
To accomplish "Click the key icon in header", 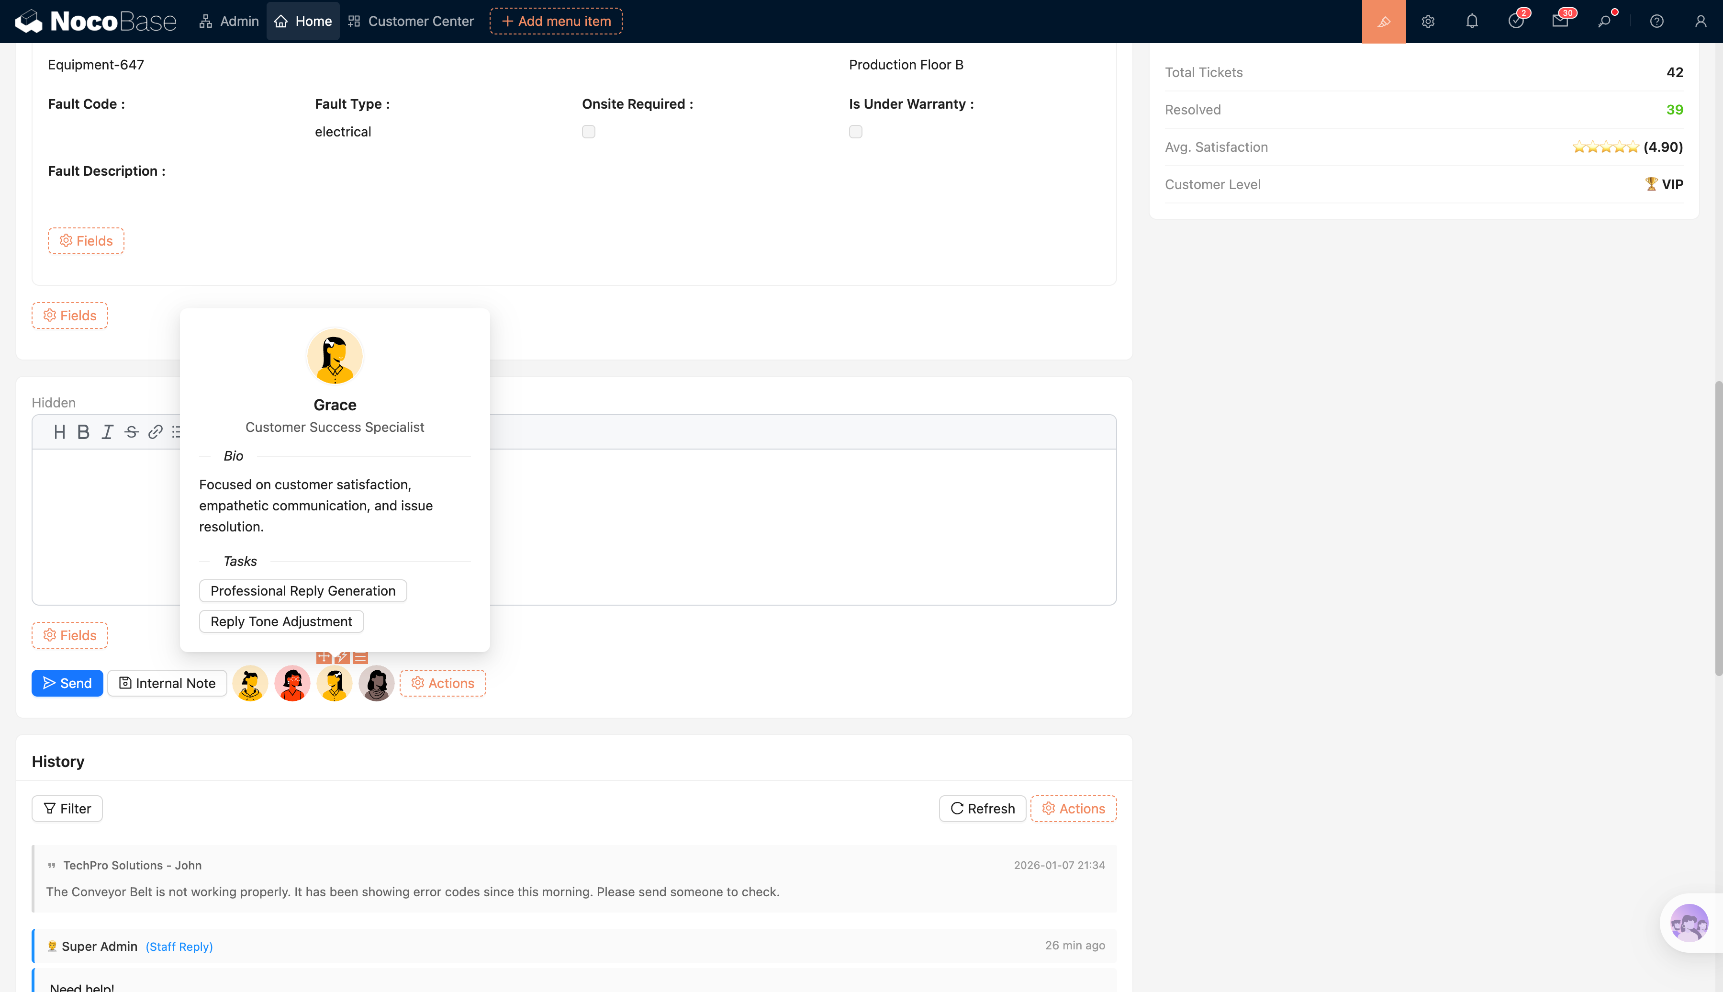I will tap(1604, 21).
